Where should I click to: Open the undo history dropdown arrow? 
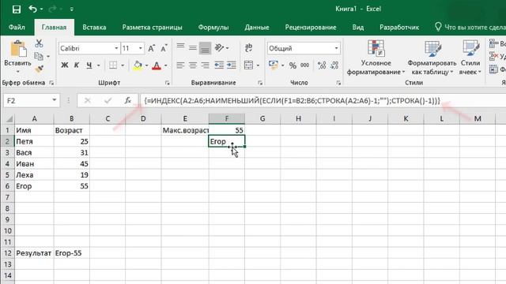(41, 9)
